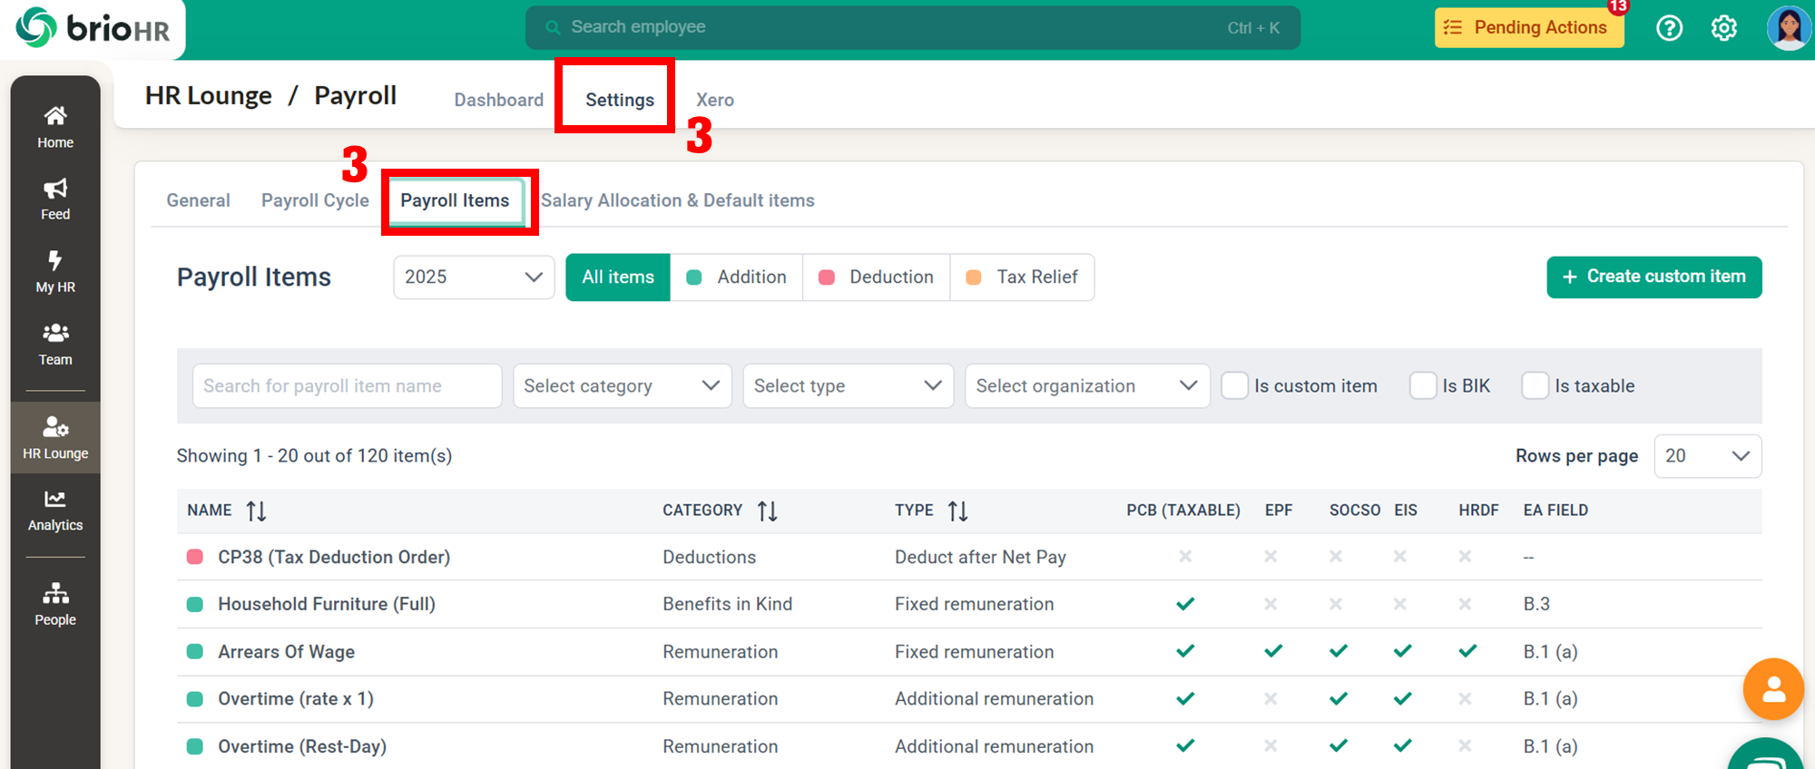Open Arrears Of Wage item

[x=286, y=651]
